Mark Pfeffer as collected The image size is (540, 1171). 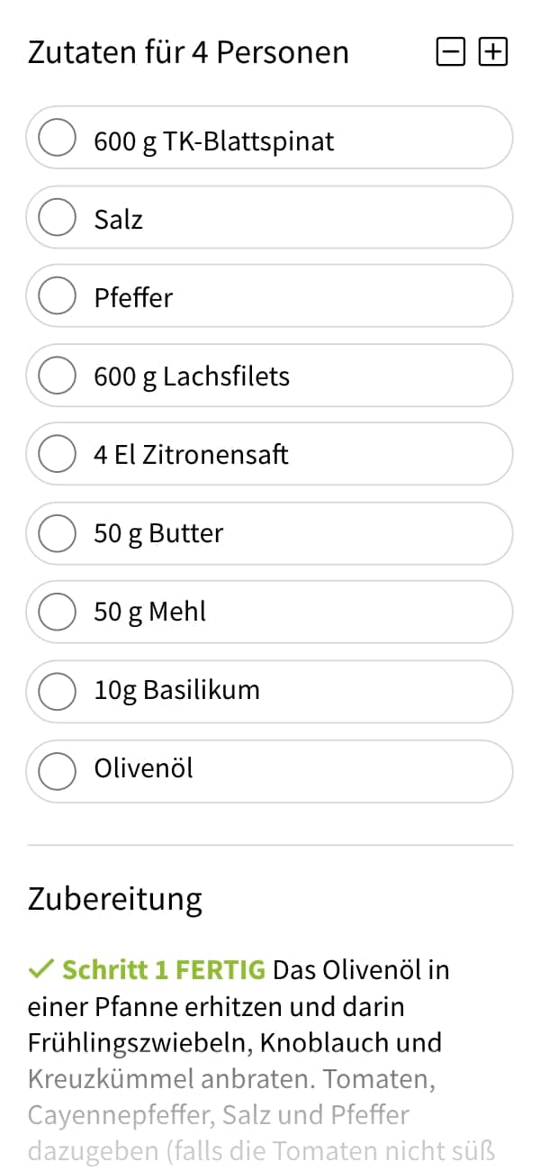(58, 296)
